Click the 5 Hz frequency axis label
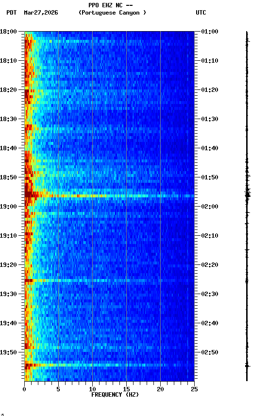The width and height of the screenshot is (268, 420). pyautogui.click(x=58, y=389)
